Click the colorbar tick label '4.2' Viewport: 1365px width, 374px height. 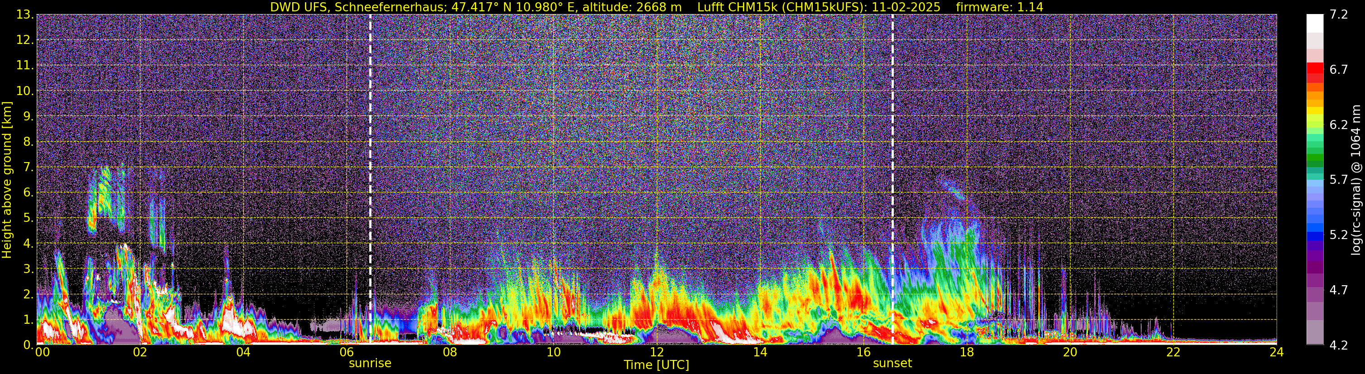tap(1339, 345)
